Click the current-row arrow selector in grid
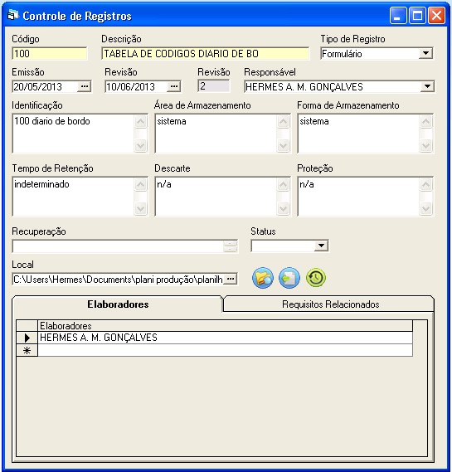The width and height of the screenshot is (452, 472). click(x=27, y=338)
